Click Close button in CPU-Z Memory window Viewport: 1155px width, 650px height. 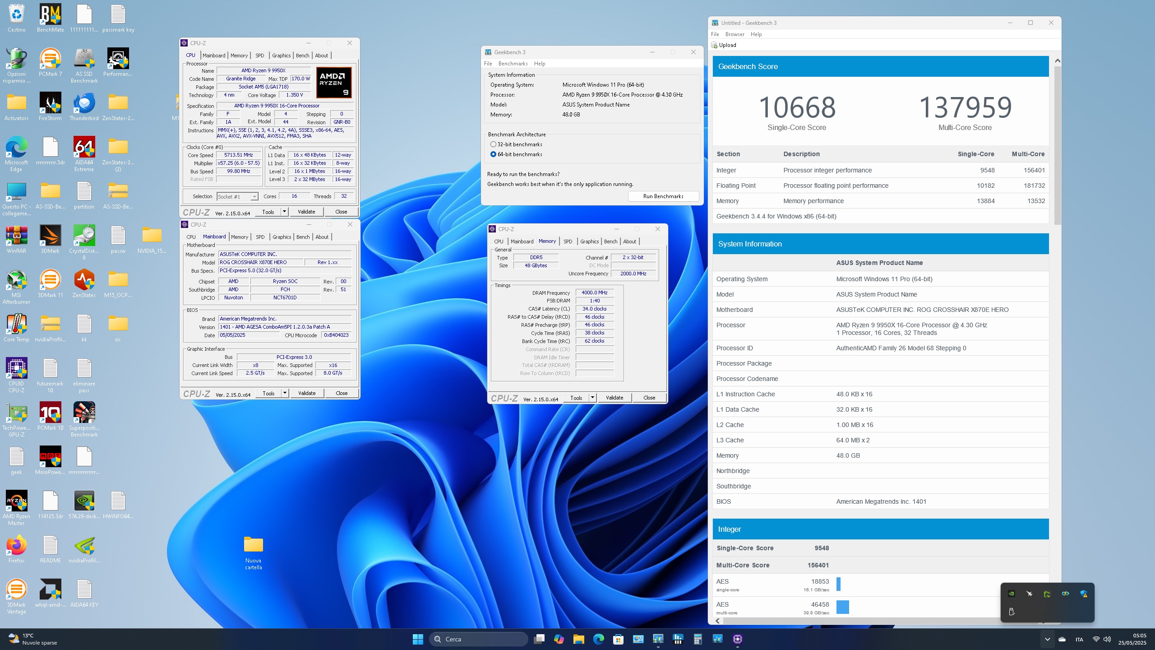pos(649,398)
